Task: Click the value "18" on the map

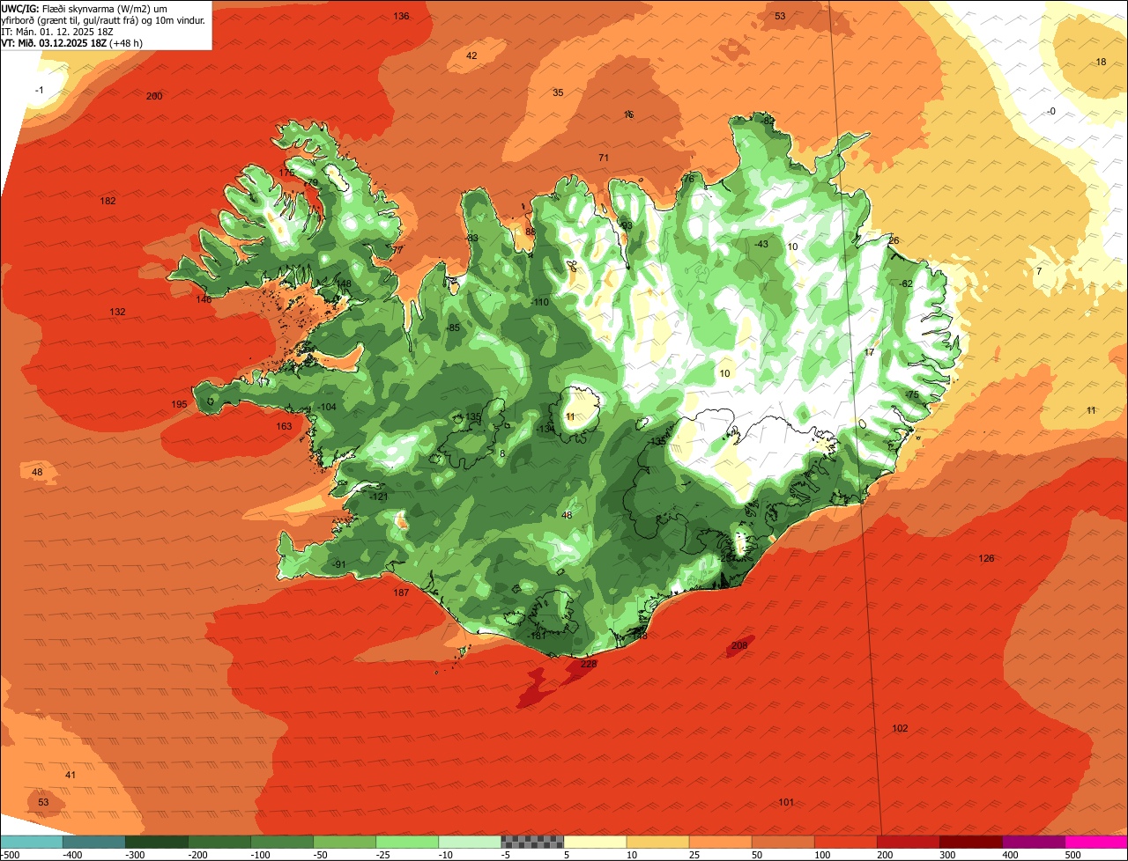Action: [x=1101, y=62]
